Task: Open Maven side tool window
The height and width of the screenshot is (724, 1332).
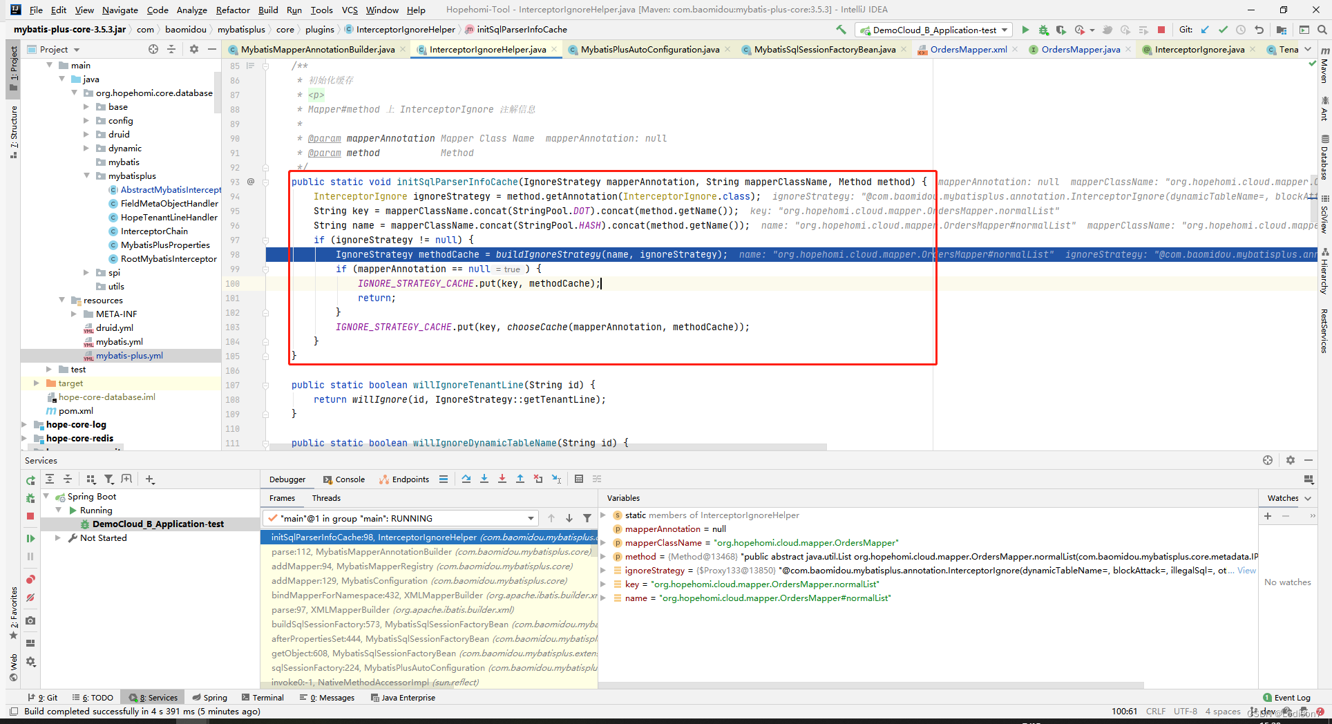Action: click(1324, 66)
